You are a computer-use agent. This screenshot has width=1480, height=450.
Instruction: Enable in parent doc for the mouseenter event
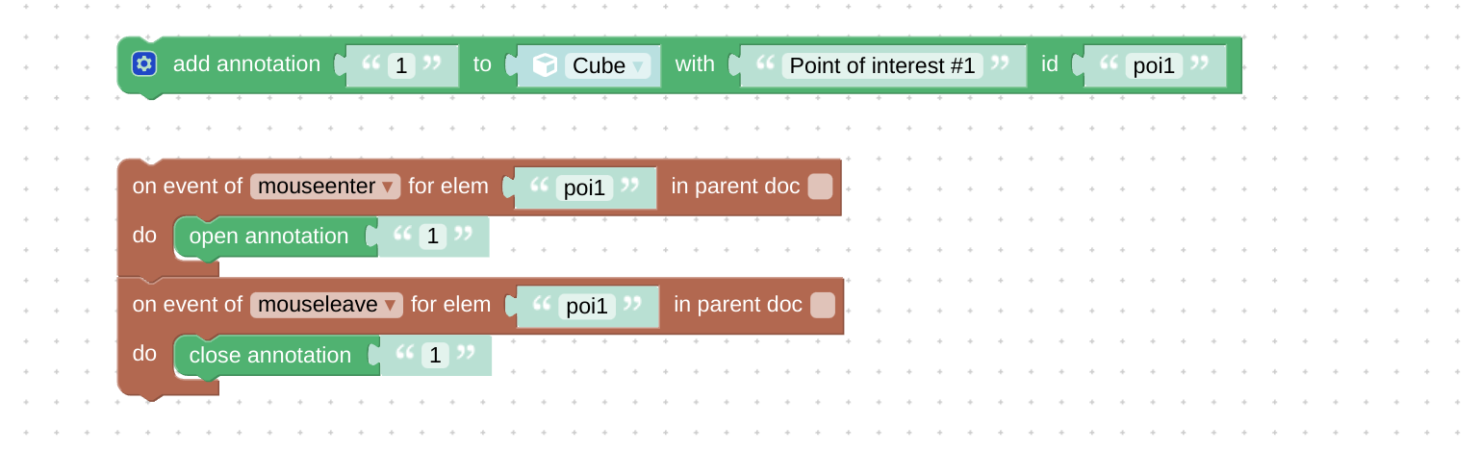(x=820, y=187)
